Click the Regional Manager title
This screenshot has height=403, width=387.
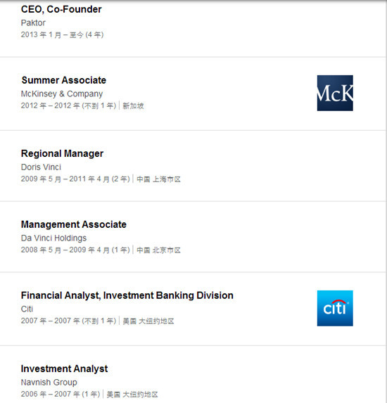pos(62,154)
